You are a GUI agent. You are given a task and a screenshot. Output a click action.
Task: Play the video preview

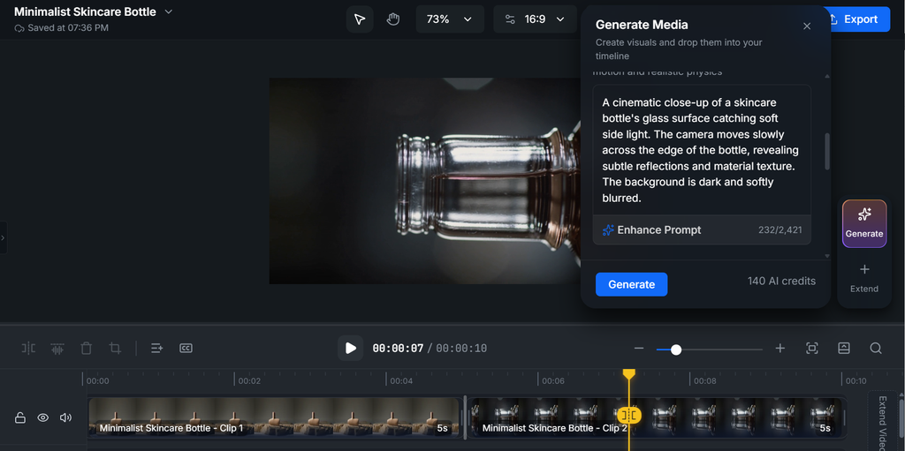click(350, 348)
